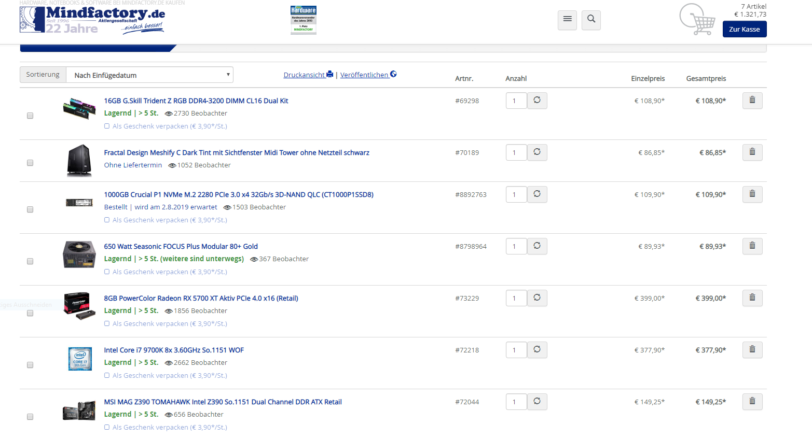The width and height of the screenshot is (812, 439).
Task: Edit quantity field for Fractal Design Meshify C
Action: click(x=516, y=152)
